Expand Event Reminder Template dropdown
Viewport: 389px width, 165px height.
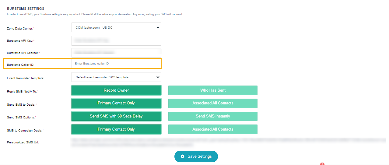point(116,77)
